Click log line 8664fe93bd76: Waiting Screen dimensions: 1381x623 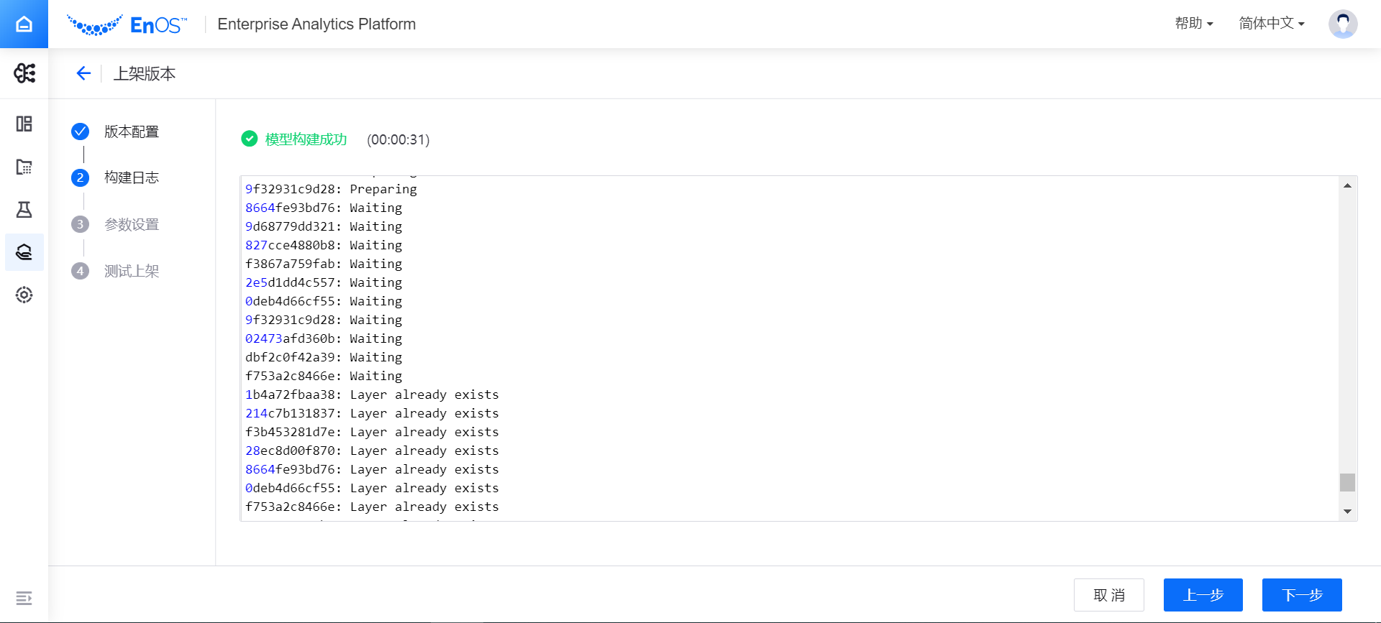324,208
